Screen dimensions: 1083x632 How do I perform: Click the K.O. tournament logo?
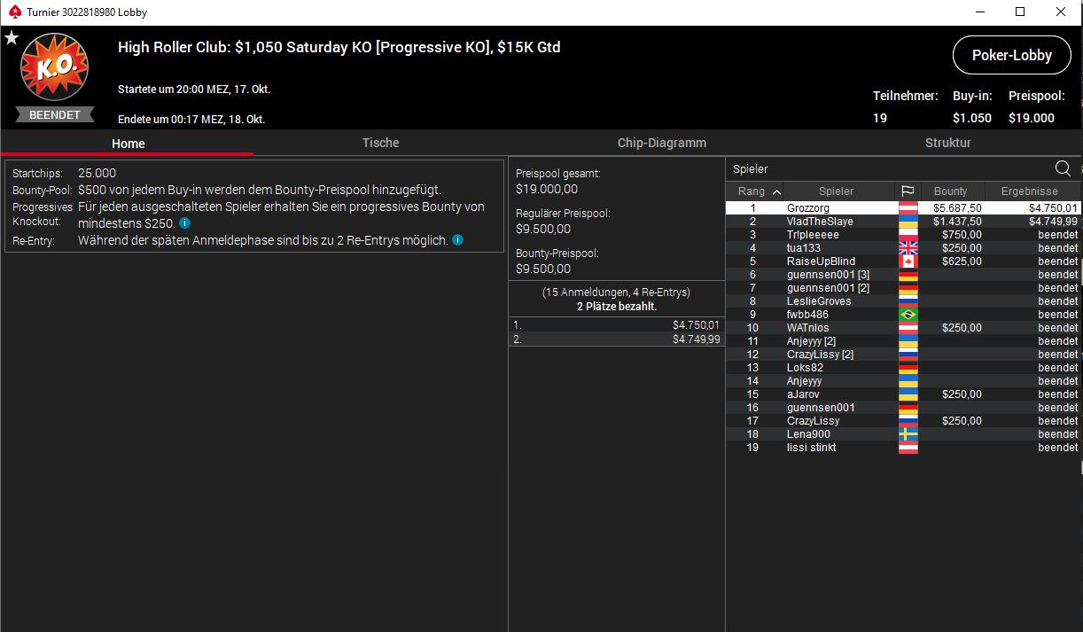coord(54,69)
